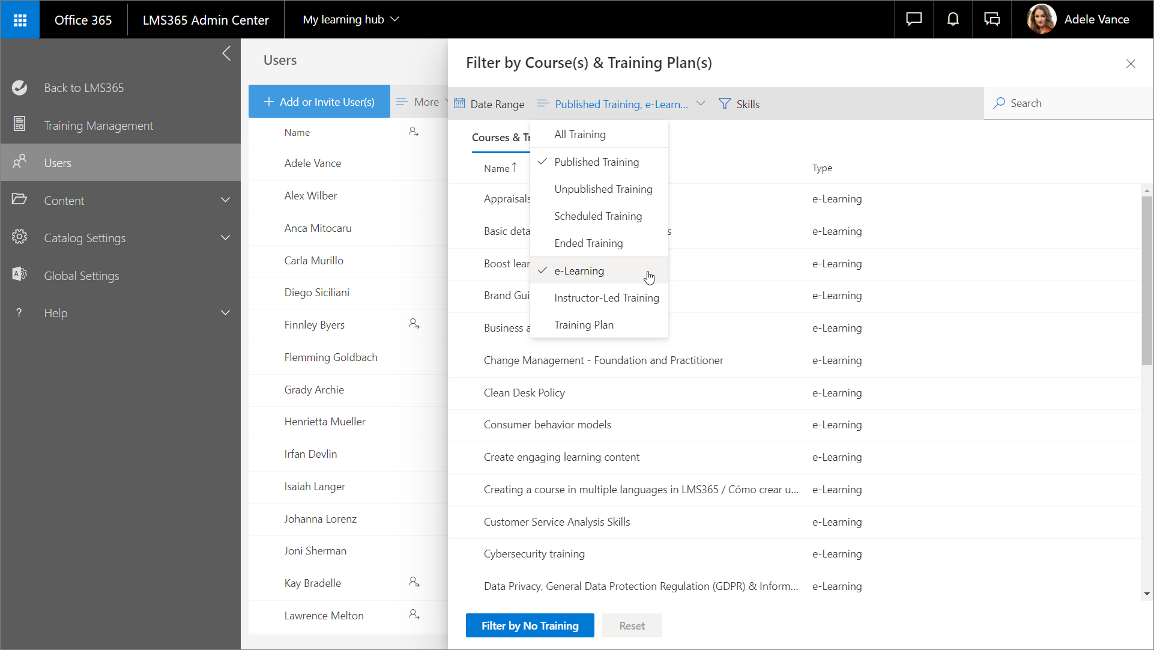Check the Instructor-Led Training option
Screen dimensions: 1154x650
[x=606, y=298]
